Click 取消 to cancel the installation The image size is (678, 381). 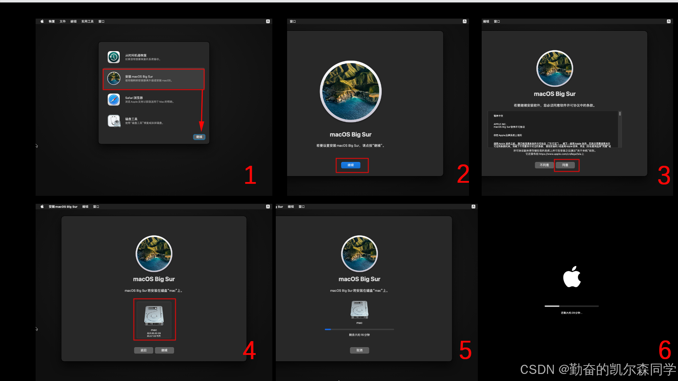point(359,350)
